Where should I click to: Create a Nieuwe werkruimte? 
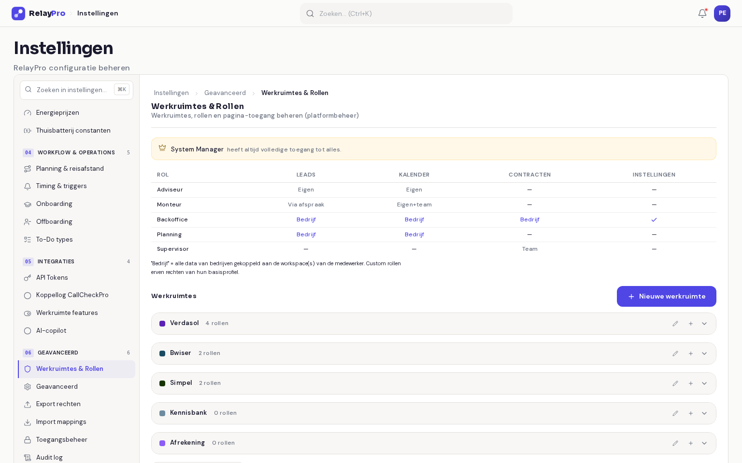point(666,296)
